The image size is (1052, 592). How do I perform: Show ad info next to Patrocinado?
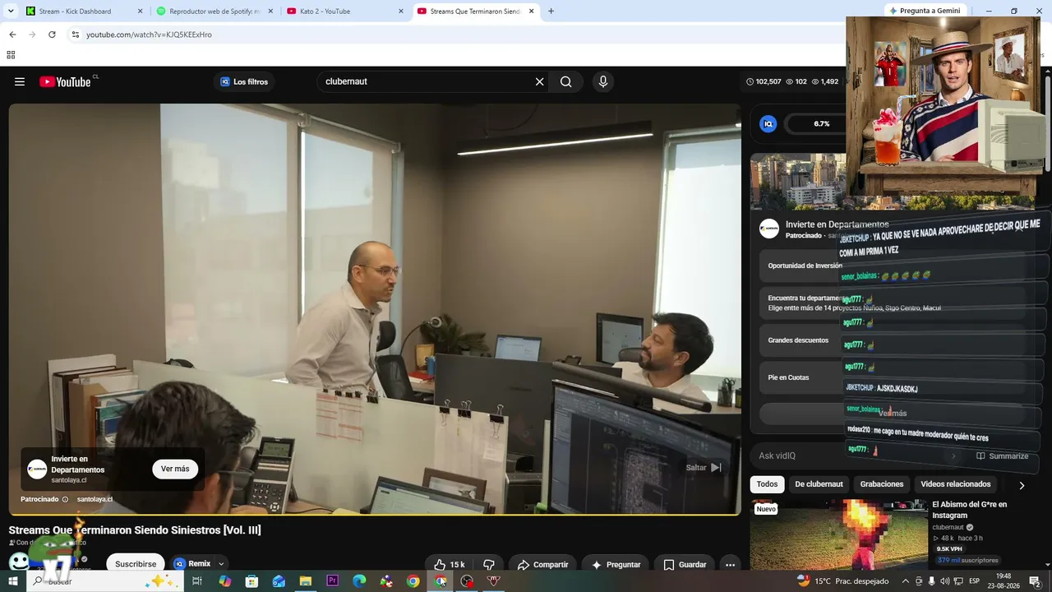[66, 499]
